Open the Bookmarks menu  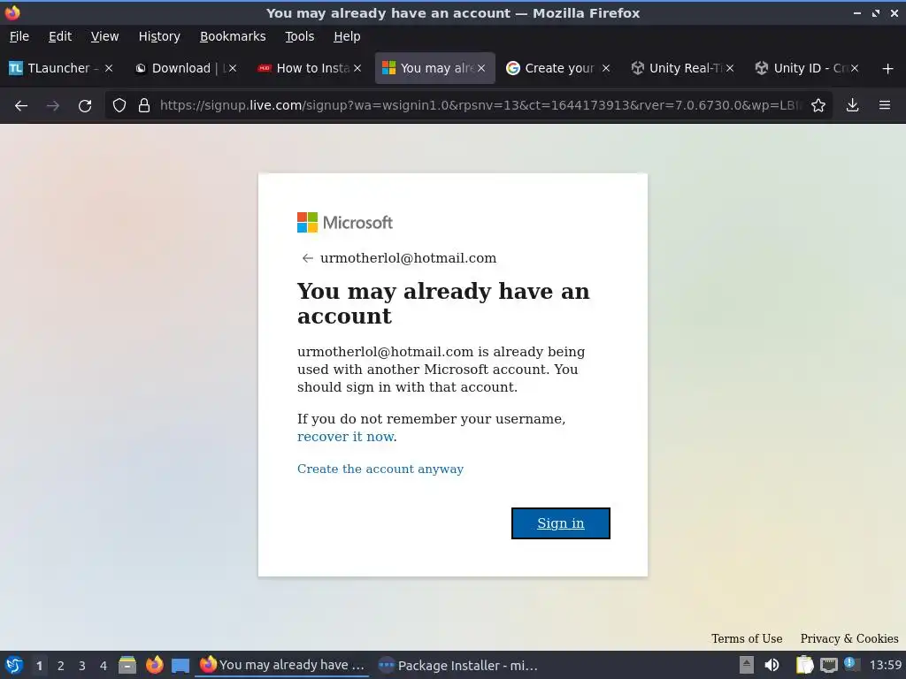click(233, 36)
